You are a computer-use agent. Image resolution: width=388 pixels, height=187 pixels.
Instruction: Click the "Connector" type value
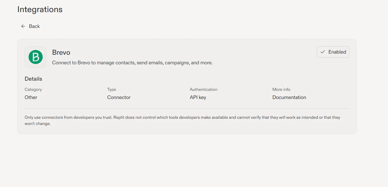tap(119, 97)
